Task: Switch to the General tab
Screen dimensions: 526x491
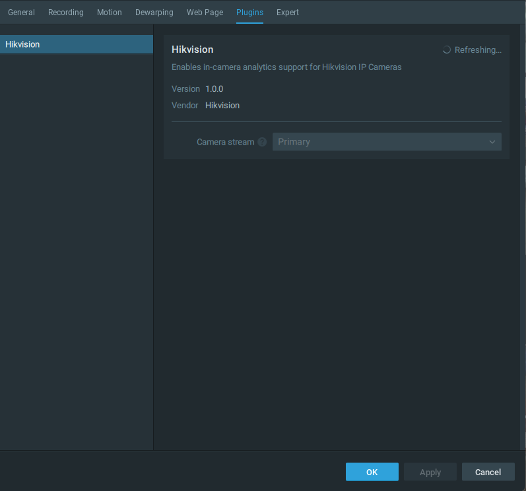Action: (21, 13)
